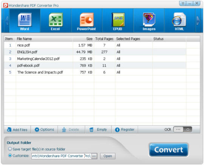Edit page range 'All' for MarketingCalendar2012.pdf
This screenshot has width=204, height=165.
[118, 59]
